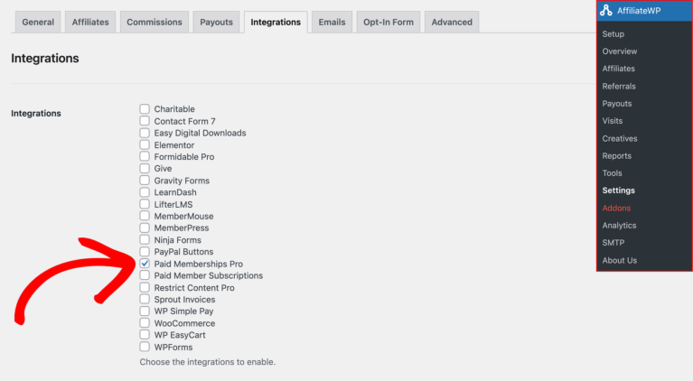Viewport: 693px width, 381px height.
Task: Open the Analytics menu entry
Action: point(619,226)
